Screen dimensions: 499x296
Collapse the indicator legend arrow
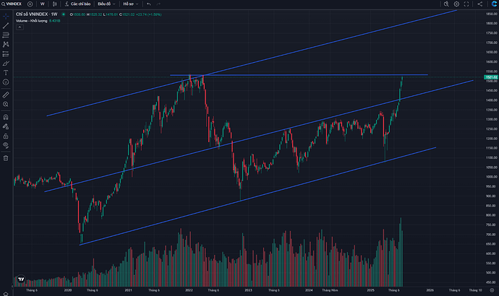20,27
